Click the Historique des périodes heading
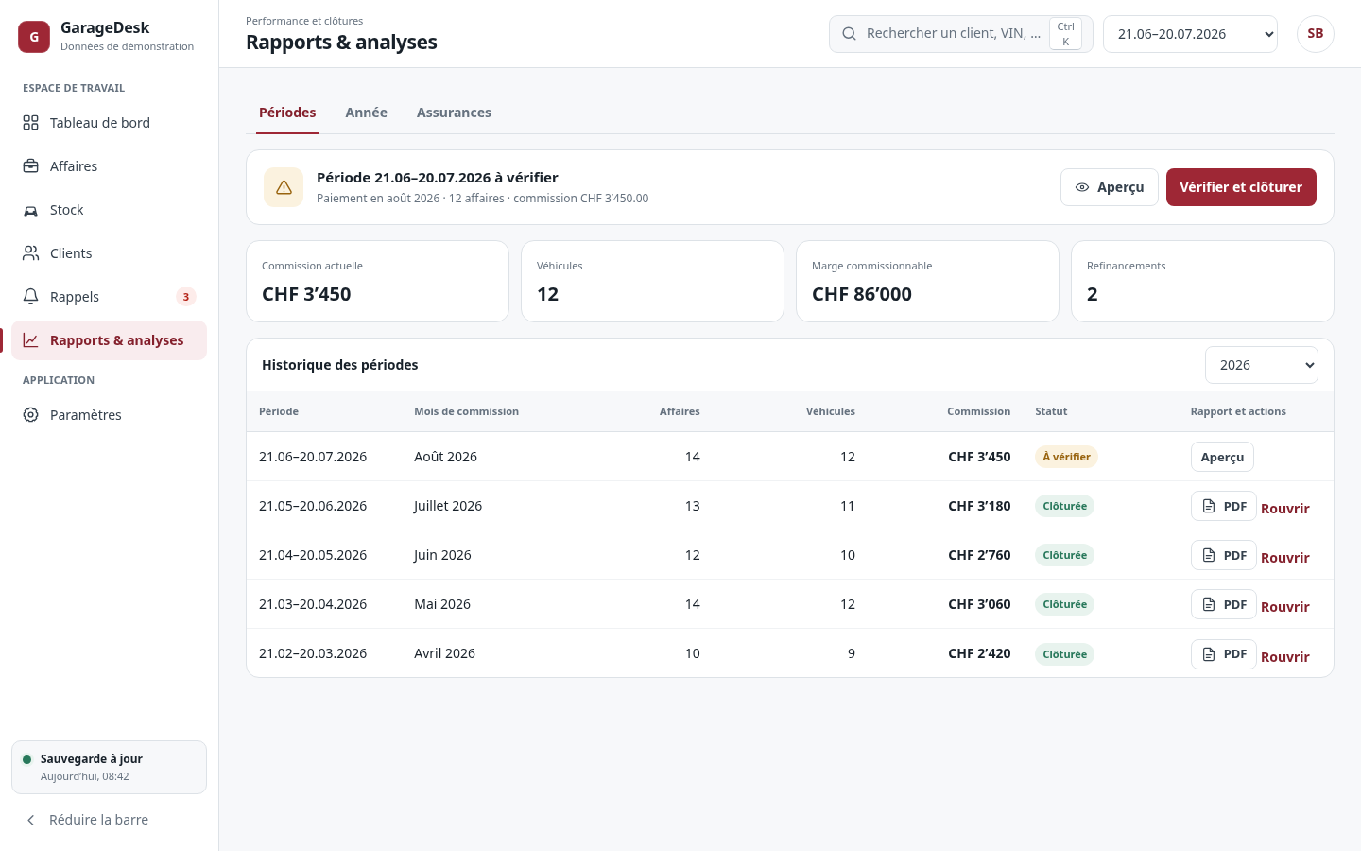The width and height of the screenshot is (1361, 851). click(340, 365)
